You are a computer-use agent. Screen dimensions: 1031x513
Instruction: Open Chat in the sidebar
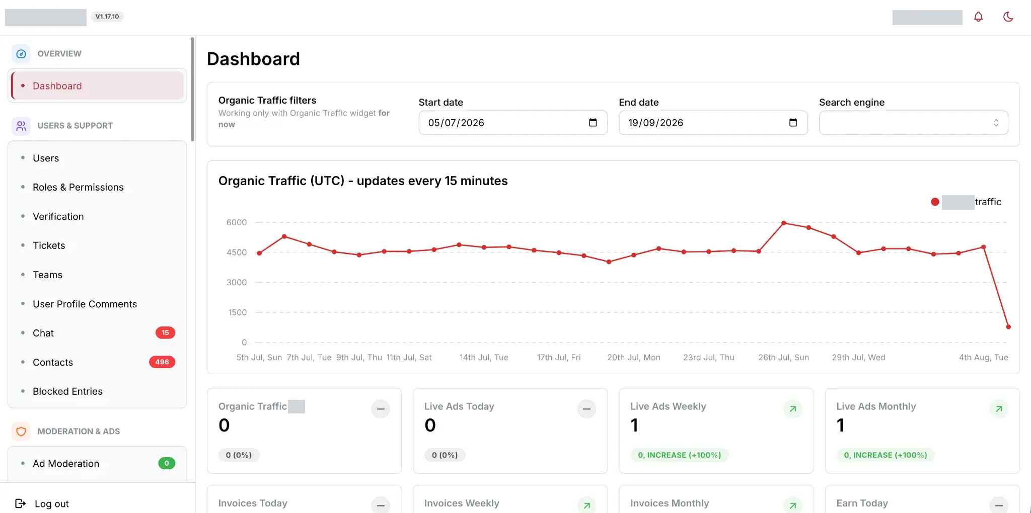[x=97, y=333]
